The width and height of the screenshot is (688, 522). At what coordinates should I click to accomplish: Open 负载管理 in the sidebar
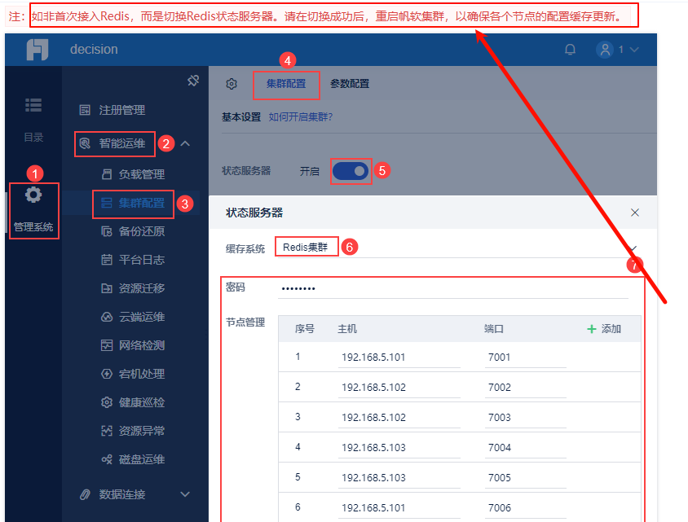pos(142,174)
